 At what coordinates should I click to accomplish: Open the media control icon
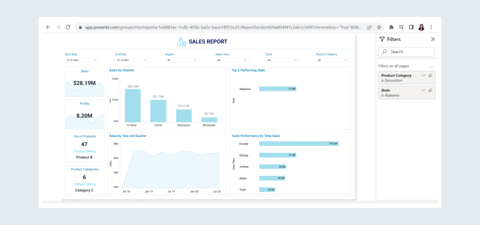pos(401,27)
